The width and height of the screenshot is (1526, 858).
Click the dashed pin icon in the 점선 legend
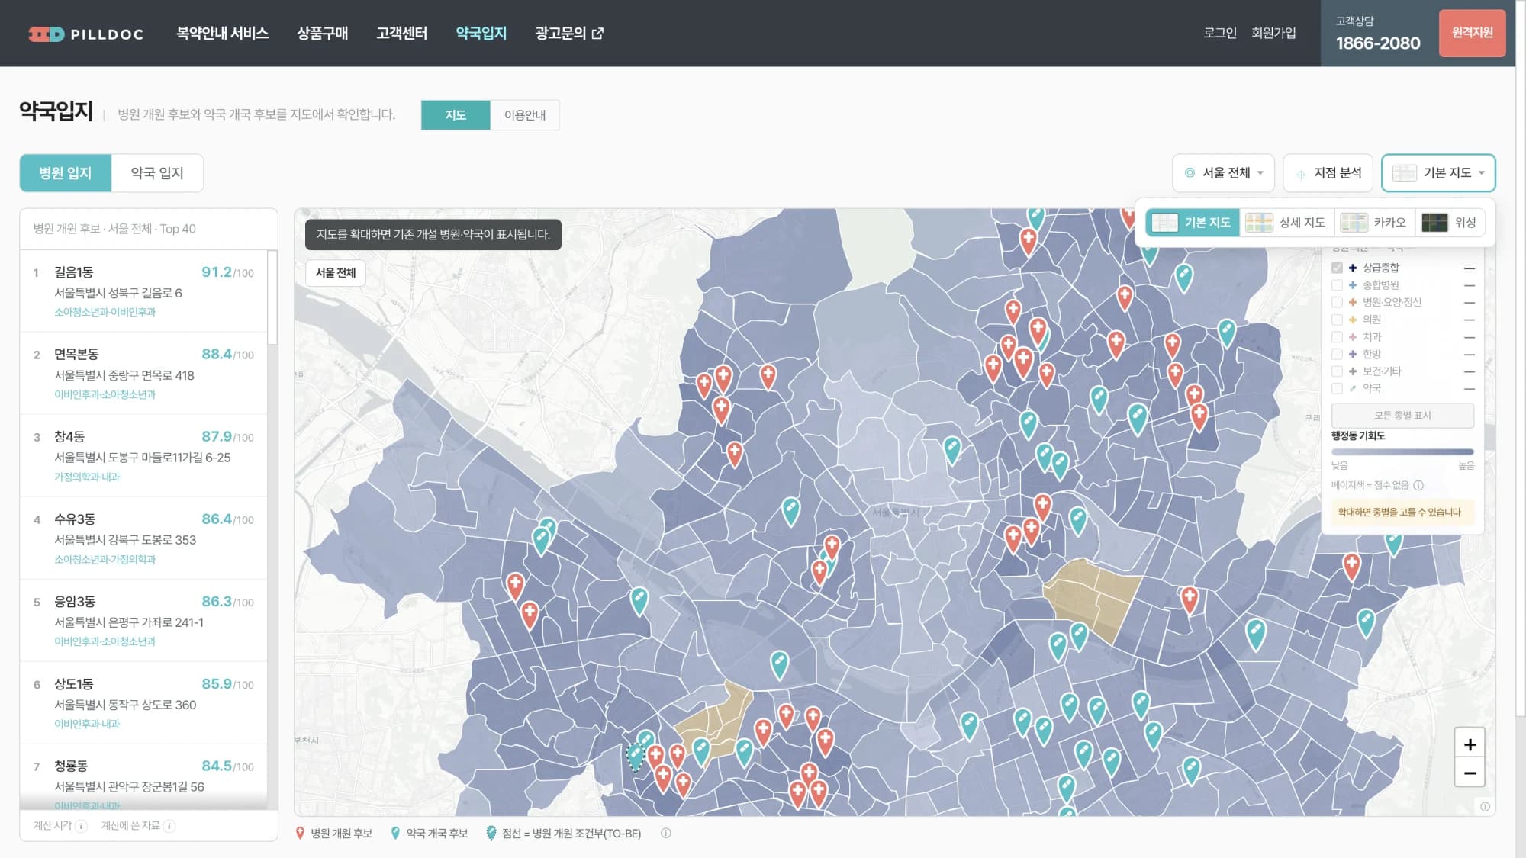pyautogui.click(x=491, y=834)
